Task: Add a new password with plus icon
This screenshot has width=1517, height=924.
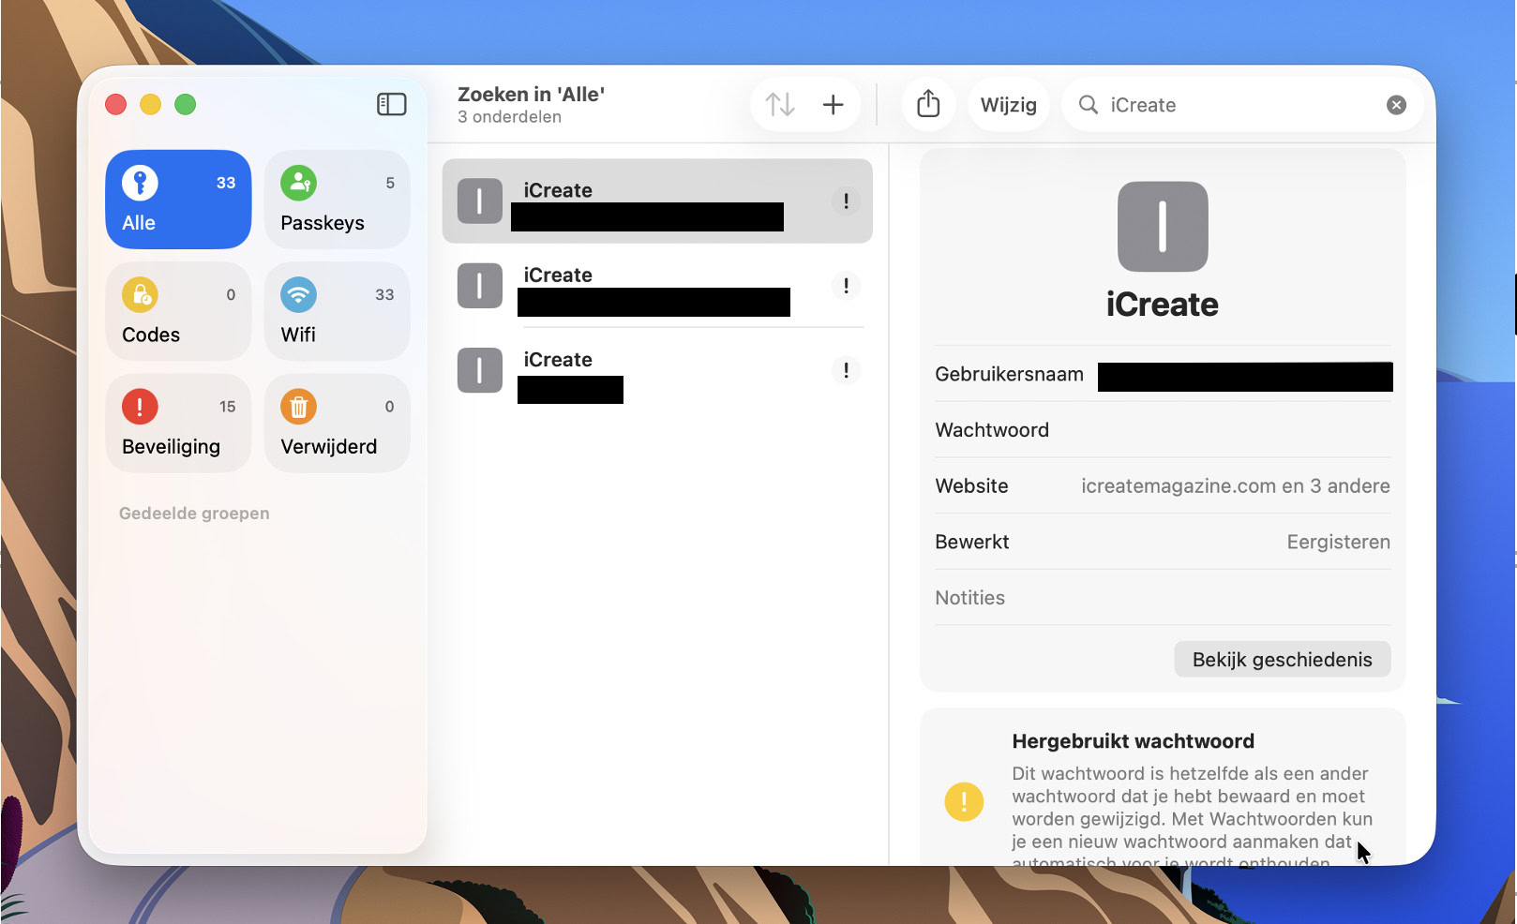Action: pos(833,104)
